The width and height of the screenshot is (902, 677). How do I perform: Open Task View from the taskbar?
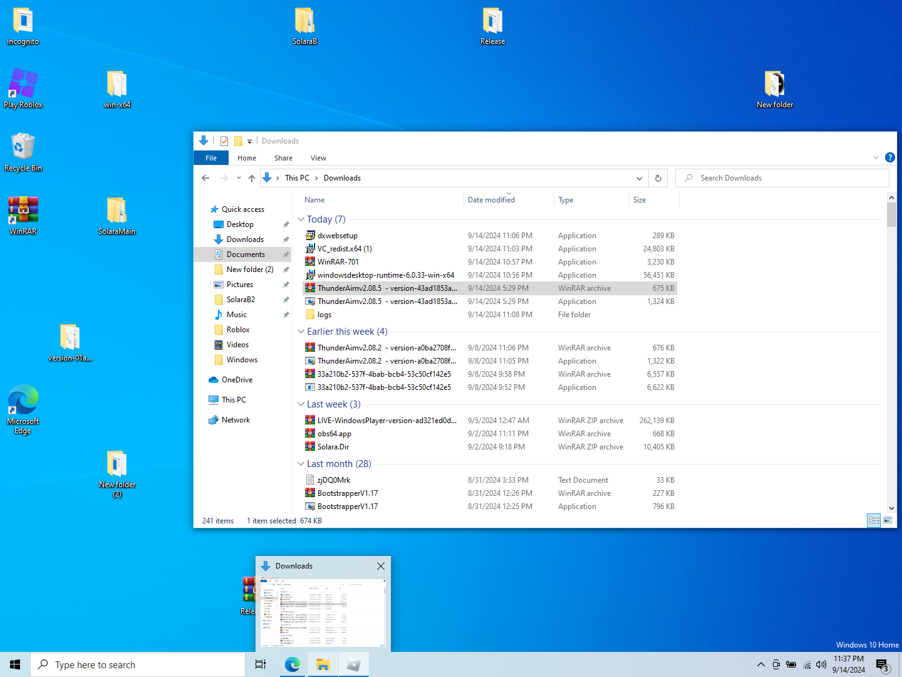click(261, 664)
